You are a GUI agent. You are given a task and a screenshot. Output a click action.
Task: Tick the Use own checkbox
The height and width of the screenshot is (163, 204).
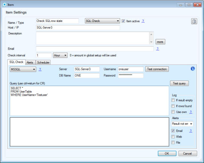click(x=173, y=112)
